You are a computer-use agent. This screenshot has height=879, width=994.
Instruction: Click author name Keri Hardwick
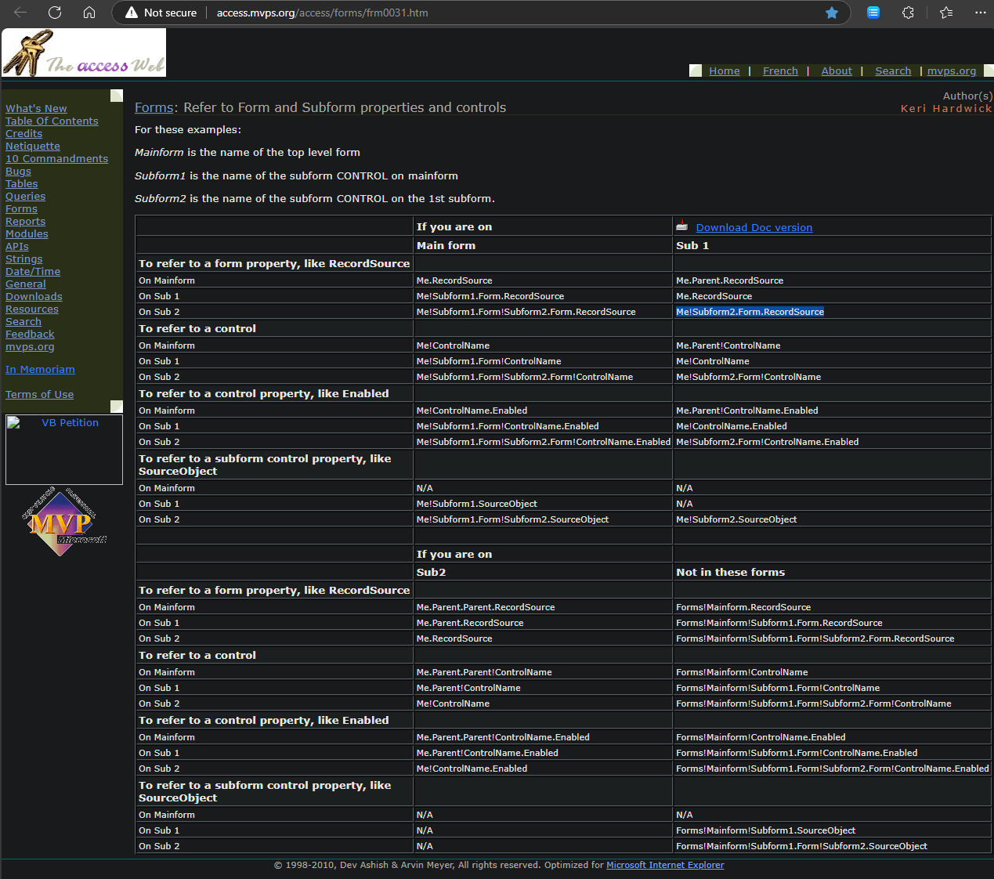[946, 108]
